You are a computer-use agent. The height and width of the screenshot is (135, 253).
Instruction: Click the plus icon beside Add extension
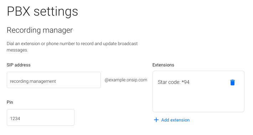156,120
